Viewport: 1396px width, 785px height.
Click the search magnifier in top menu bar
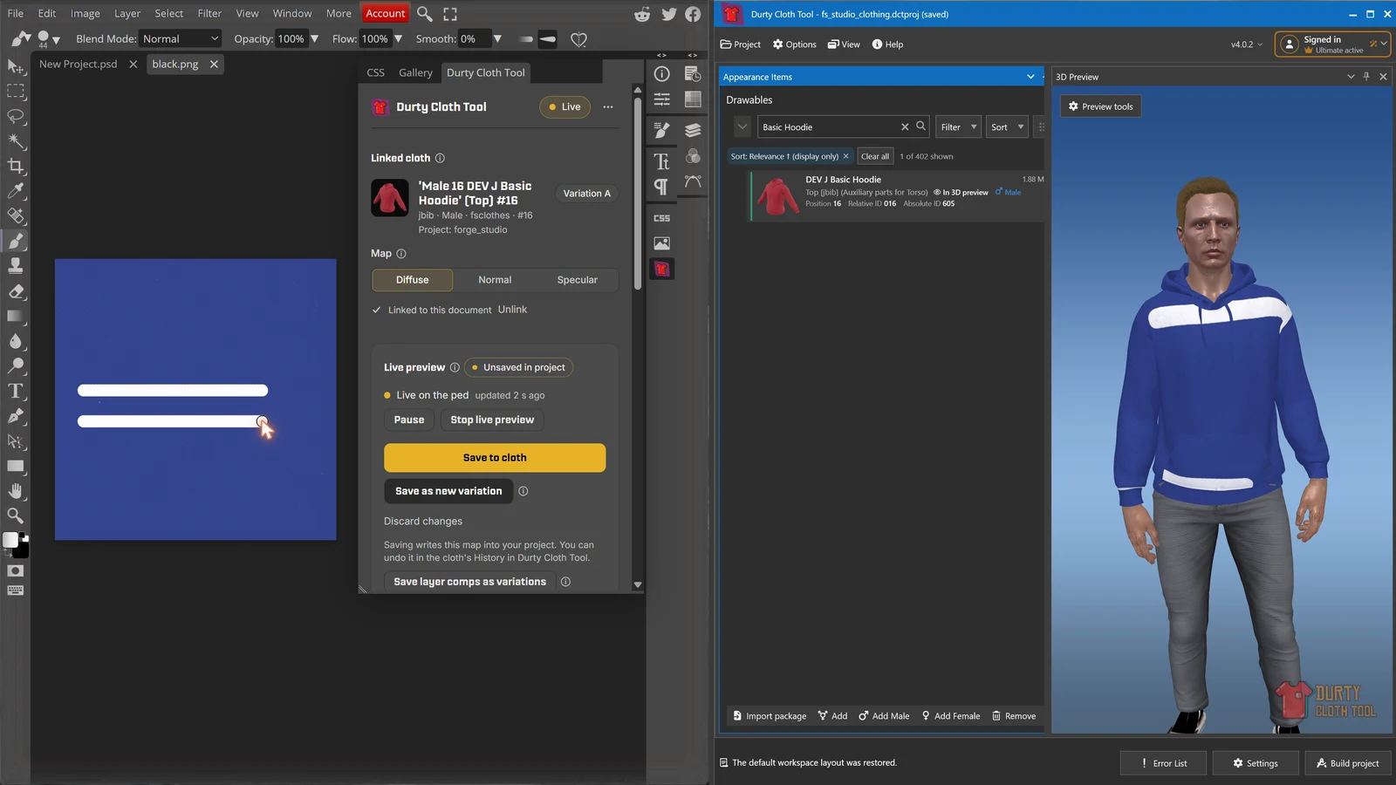tap(424, 14)
